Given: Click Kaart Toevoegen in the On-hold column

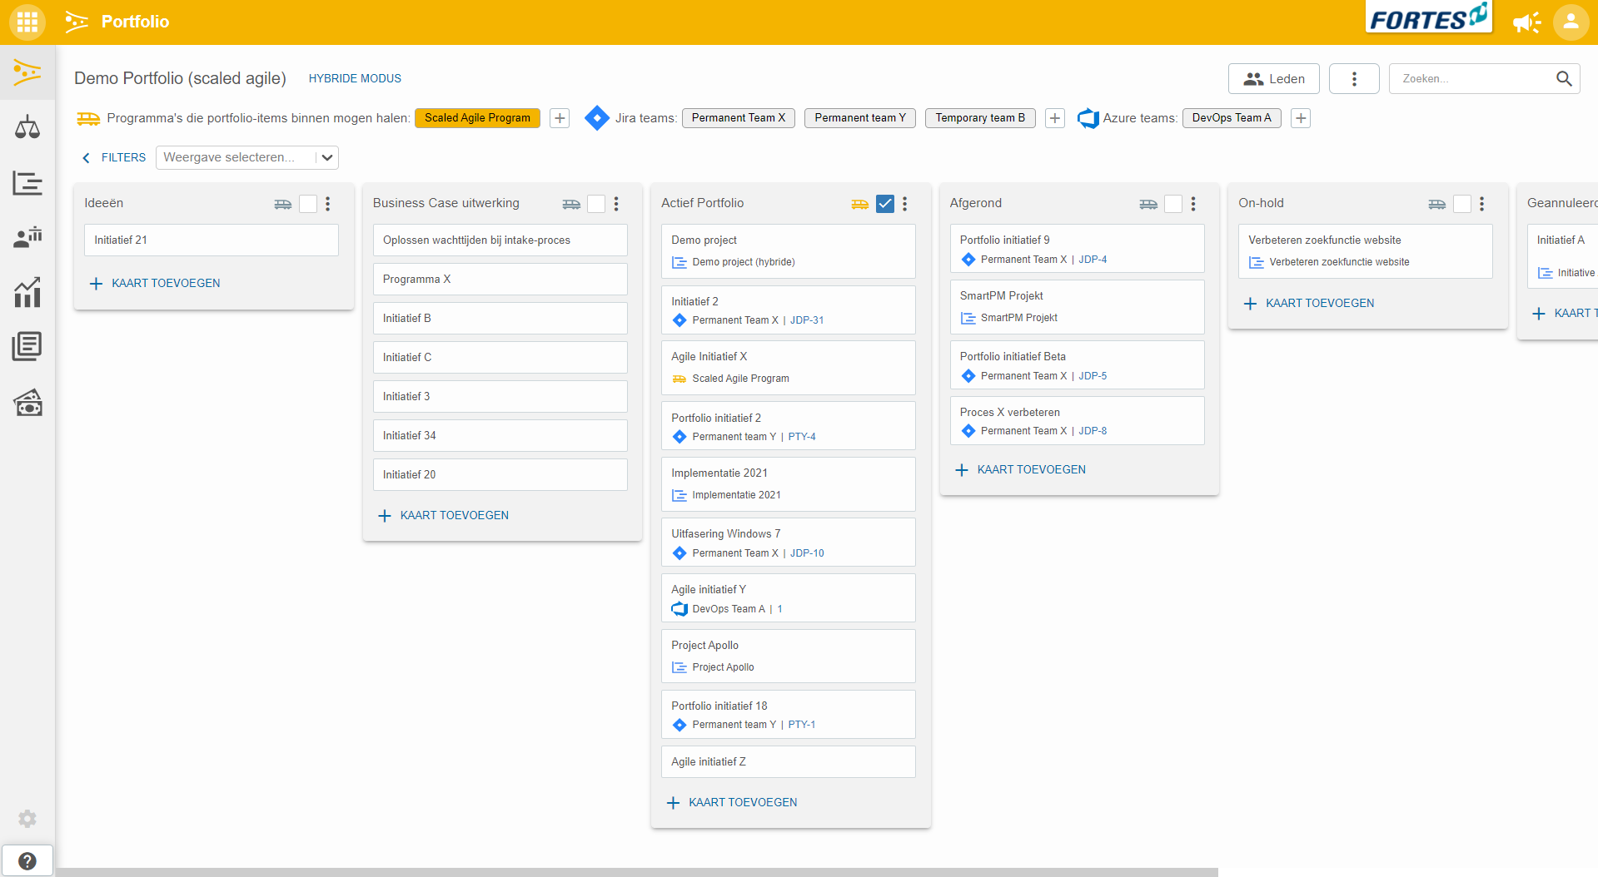Looking at the screenshot, I should 1307,303.
